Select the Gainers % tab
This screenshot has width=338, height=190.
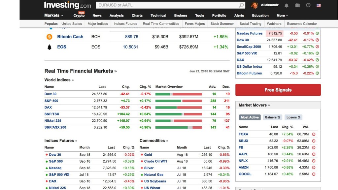pos(272,117)
